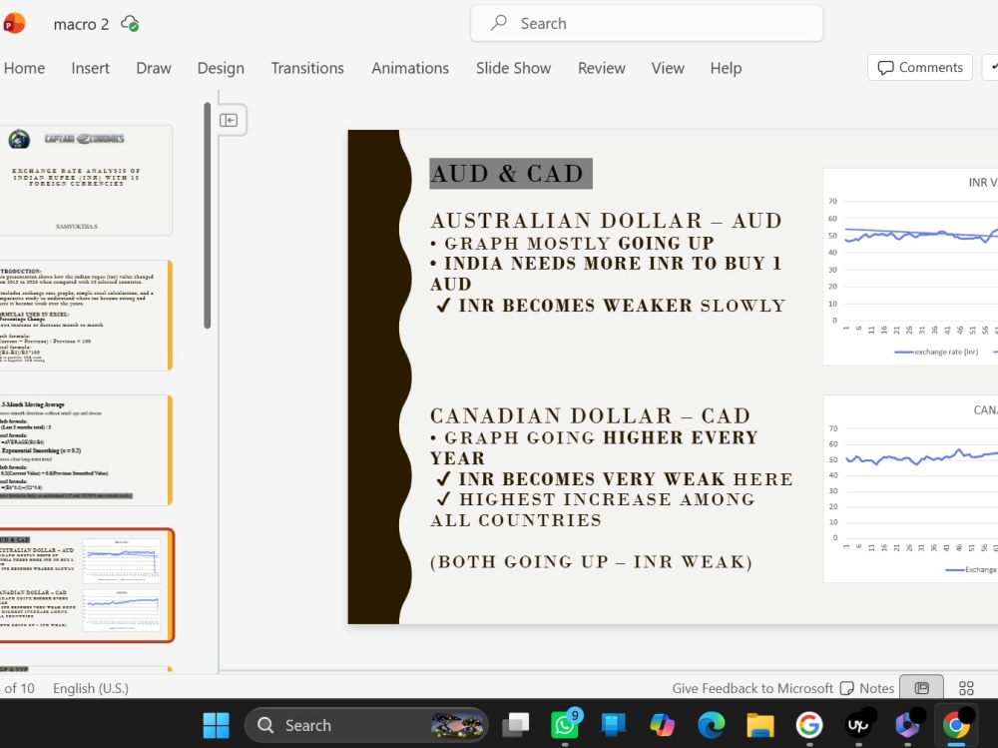Image resolution: width=998 pixels, height=748 pixels.
Task: Click the PowerPoint app logo icon
Action: [x=13, y=24]
